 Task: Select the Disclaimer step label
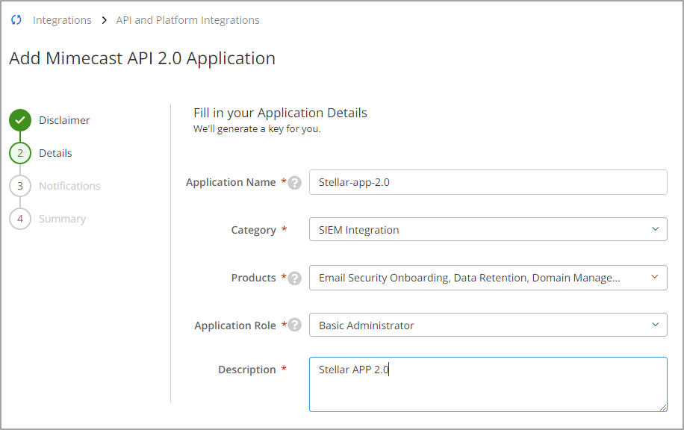[x=64, y=120]
